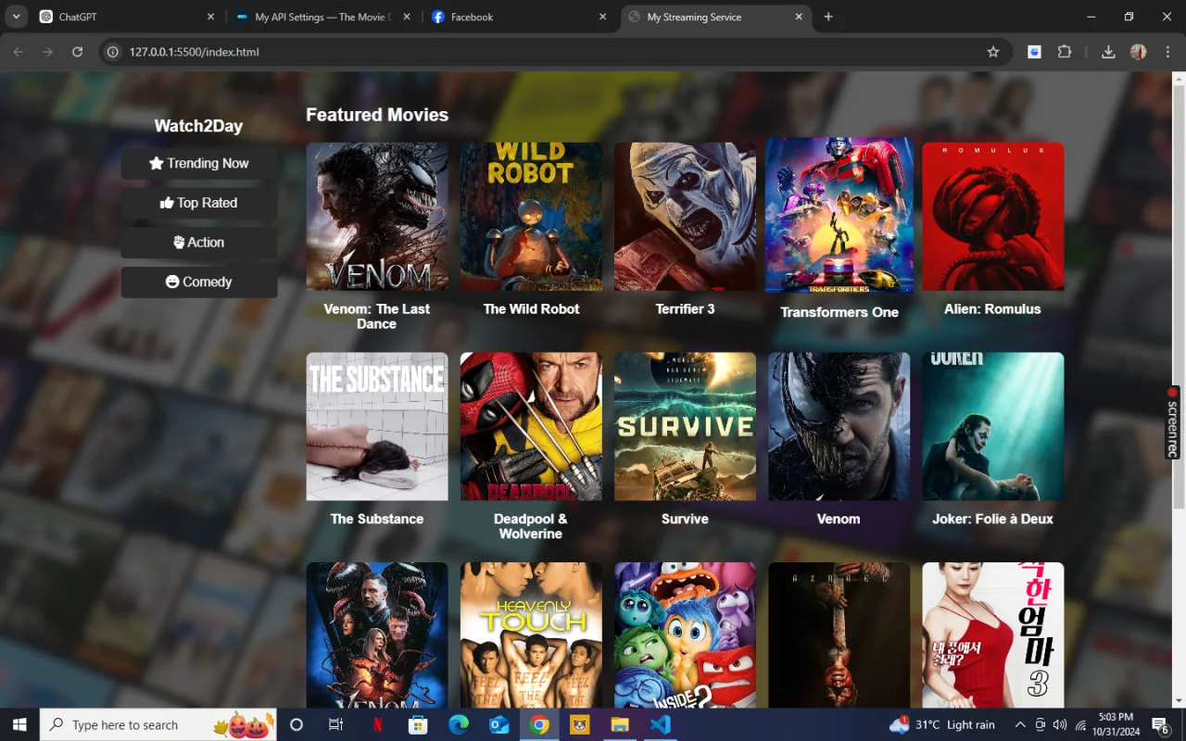This screenshot has height=741, width=1186.
Task: Open Outlook from the taskbar
Action: 499,724
